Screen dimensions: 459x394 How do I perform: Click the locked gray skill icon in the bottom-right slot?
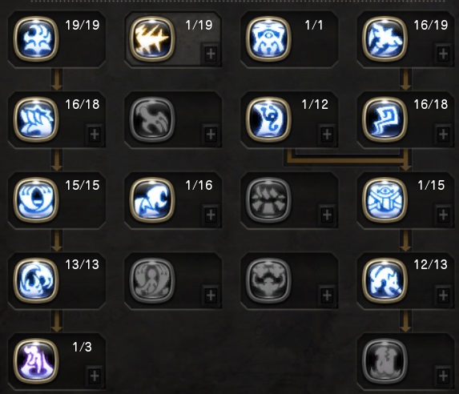385,360
